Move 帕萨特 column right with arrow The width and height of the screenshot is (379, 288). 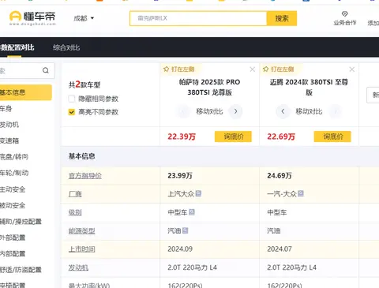click(x=235, y=111)
